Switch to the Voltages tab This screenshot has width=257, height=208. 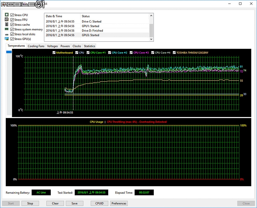(x=52, y=46)
